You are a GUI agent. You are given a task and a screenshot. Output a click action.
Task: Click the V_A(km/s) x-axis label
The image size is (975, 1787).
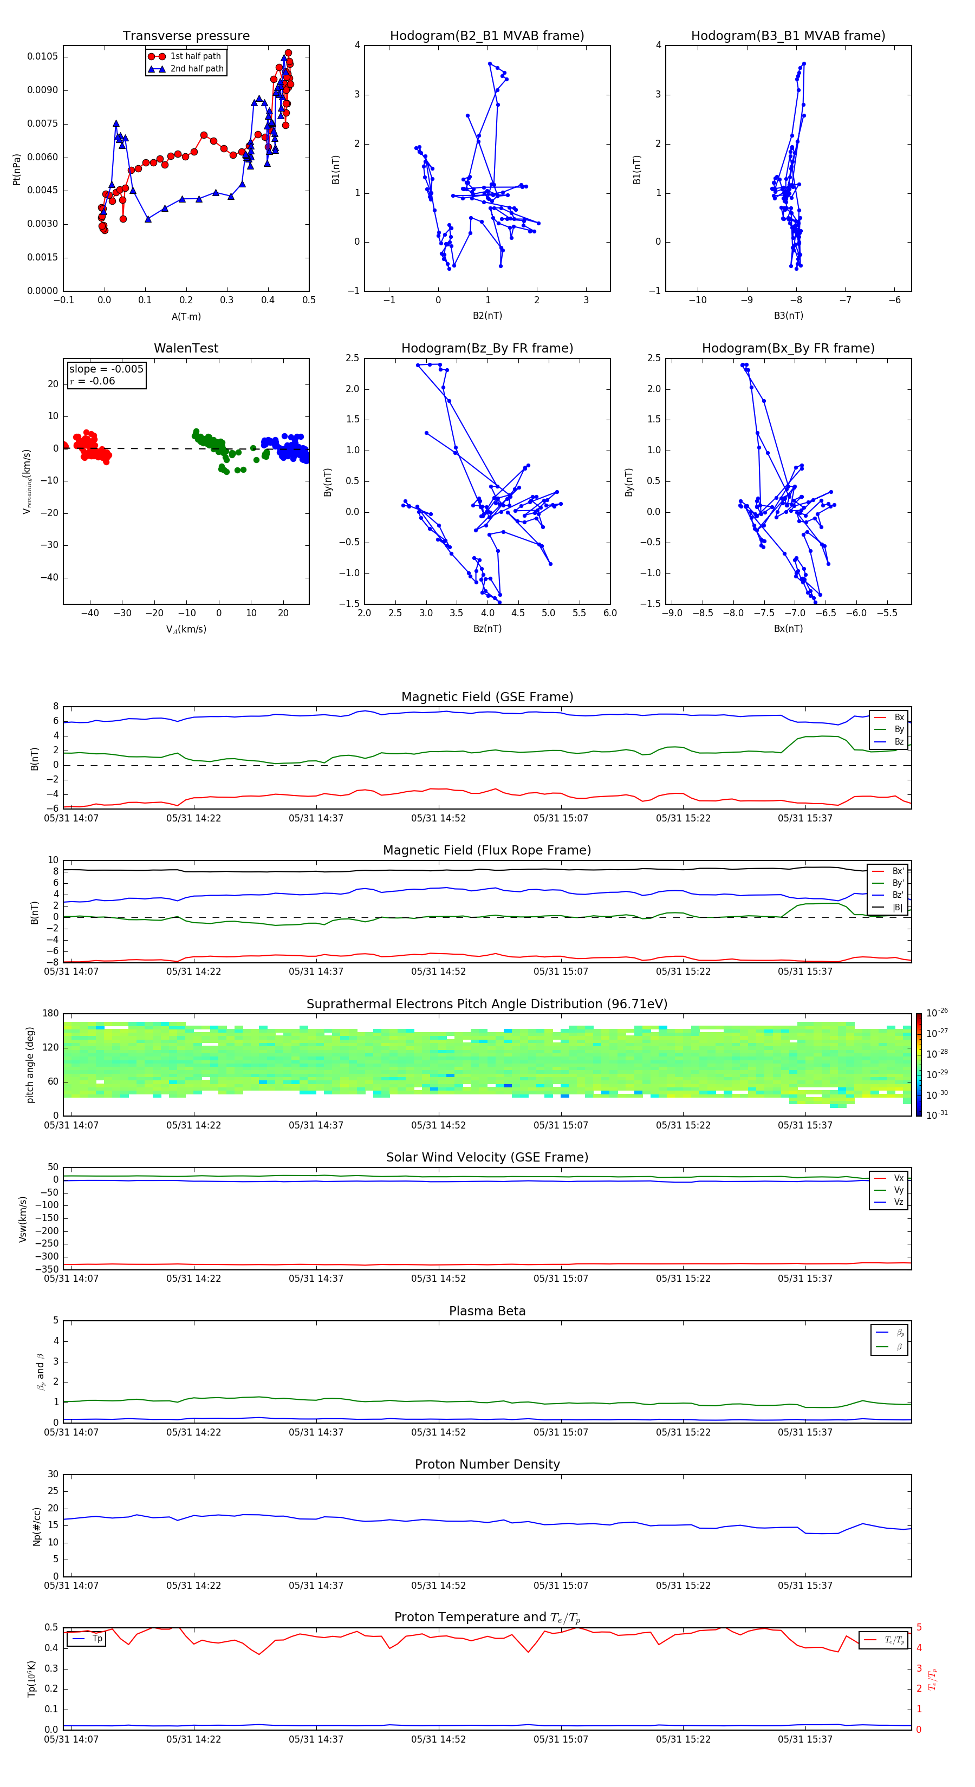point(186,629)
